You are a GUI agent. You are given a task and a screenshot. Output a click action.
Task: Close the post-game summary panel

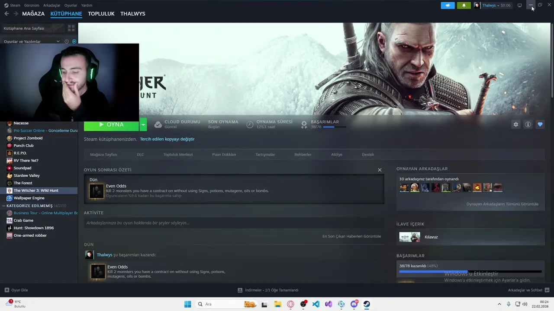[380, 170]
